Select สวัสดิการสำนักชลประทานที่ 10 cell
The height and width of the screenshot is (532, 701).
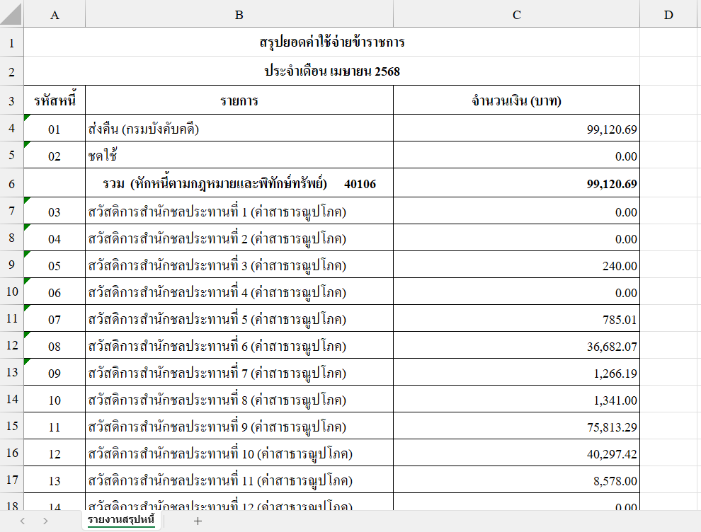[239, 453]
